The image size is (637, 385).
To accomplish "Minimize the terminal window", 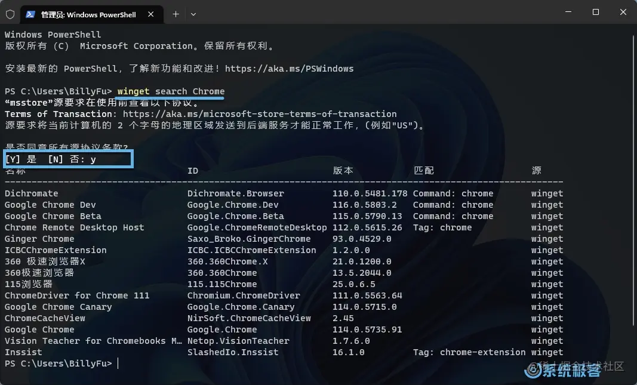I will coord(568,12).
